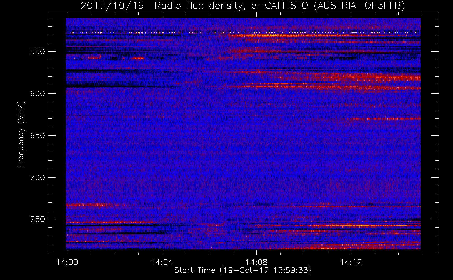Click the 14:00 time tick label

tap(67, 262)
